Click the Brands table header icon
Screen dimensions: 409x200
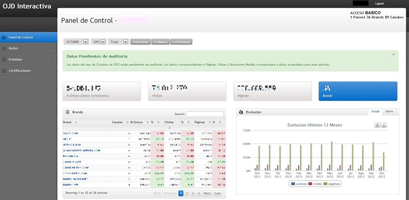click(x=67, y=112)
